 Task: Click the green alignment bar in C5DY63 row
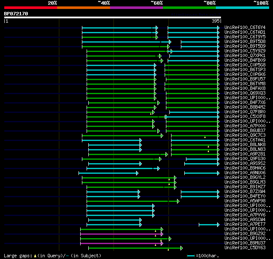(135, 248)
